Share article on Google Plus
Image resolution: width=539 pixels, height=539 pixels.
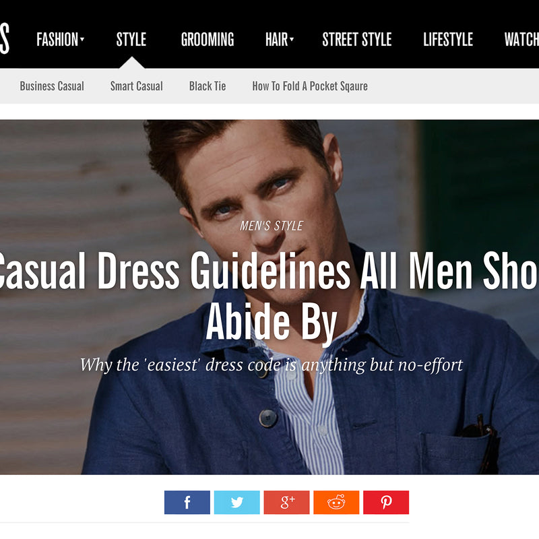click(x=287, y=502)
